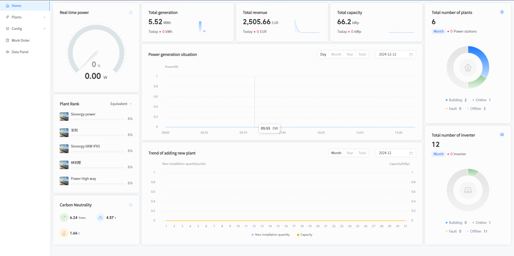Click the Work Order sidebar icon
This screenshot has width=514, height=256.
(7, 40)
